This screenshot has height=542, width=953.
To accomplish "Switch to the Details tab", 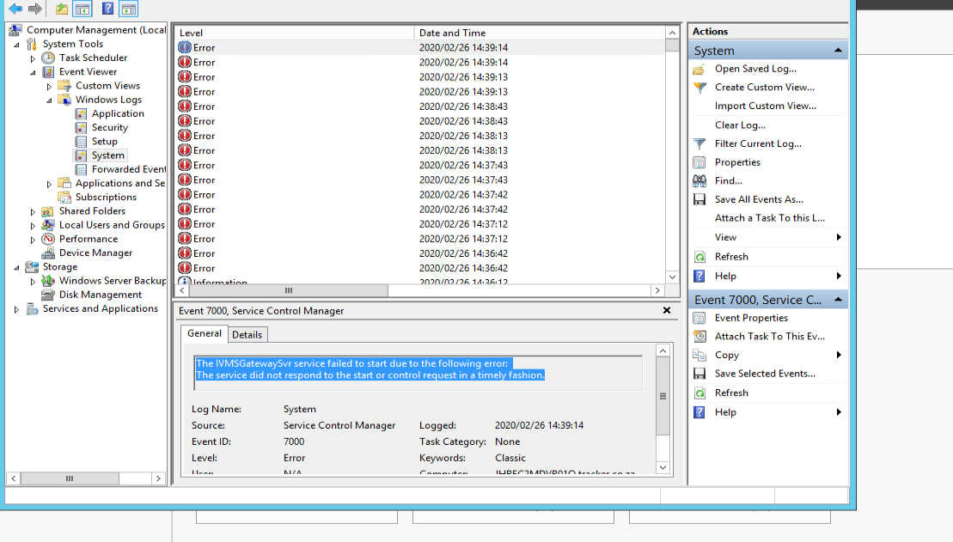I will (x=247, y=335).
